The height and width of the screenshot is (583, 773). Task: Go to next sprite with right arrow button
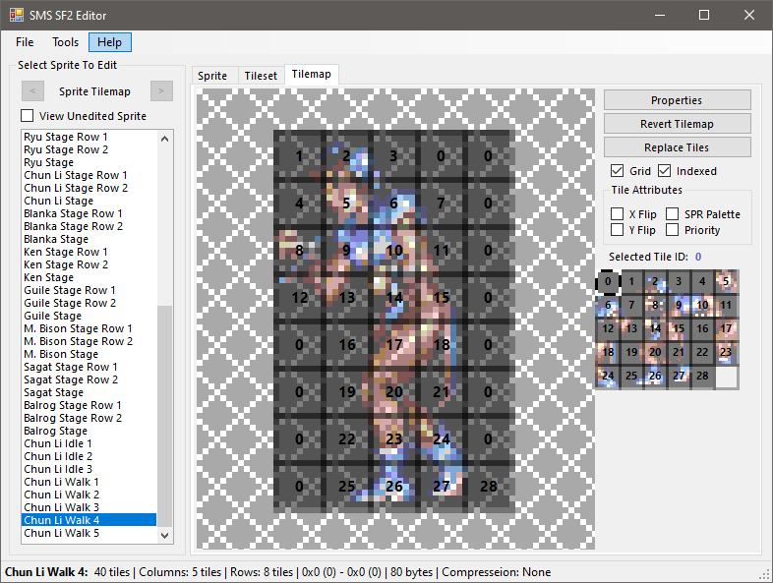[161, 90]
